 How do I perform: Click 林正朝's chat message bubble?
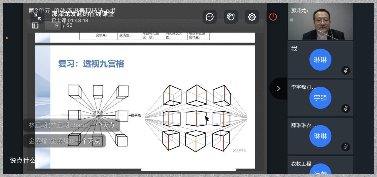click(x=71, y=125)
